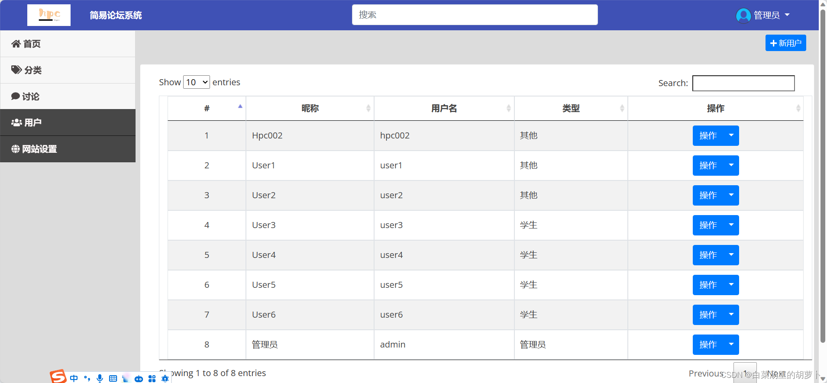
Task: Open the 网站设置 sidebar item
Action: [68, 149]
